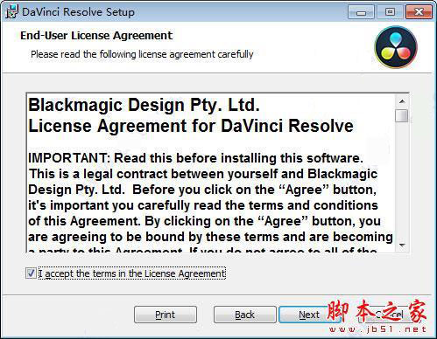Click the DaVinci Resolve logo icon

point(396,47)
